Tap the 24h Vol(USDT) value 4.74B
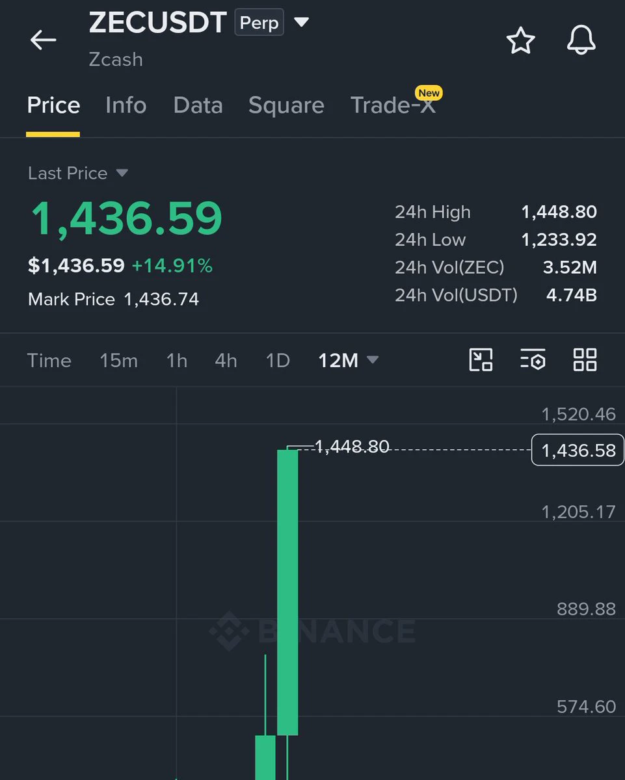The image size is (625, 780). tap(572, 295)
